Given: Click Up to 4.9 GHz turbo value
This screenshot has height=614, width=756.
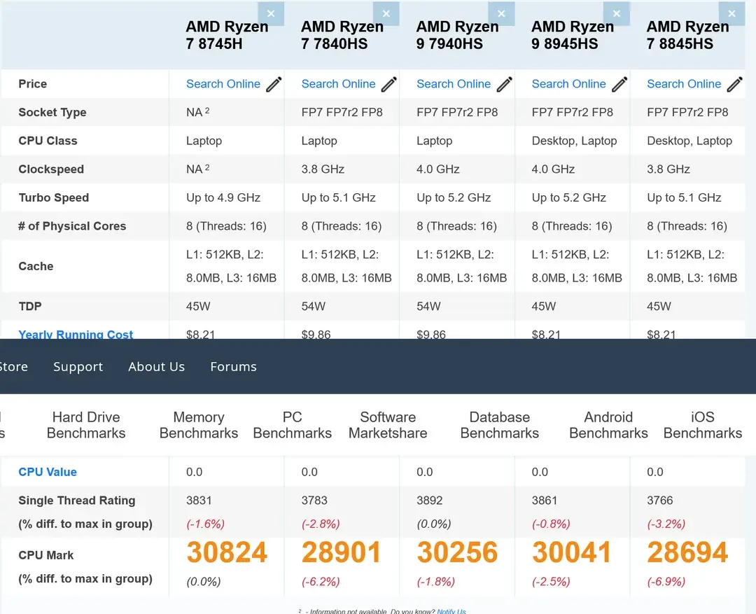Looking at the screenshot, I should 223,197.
